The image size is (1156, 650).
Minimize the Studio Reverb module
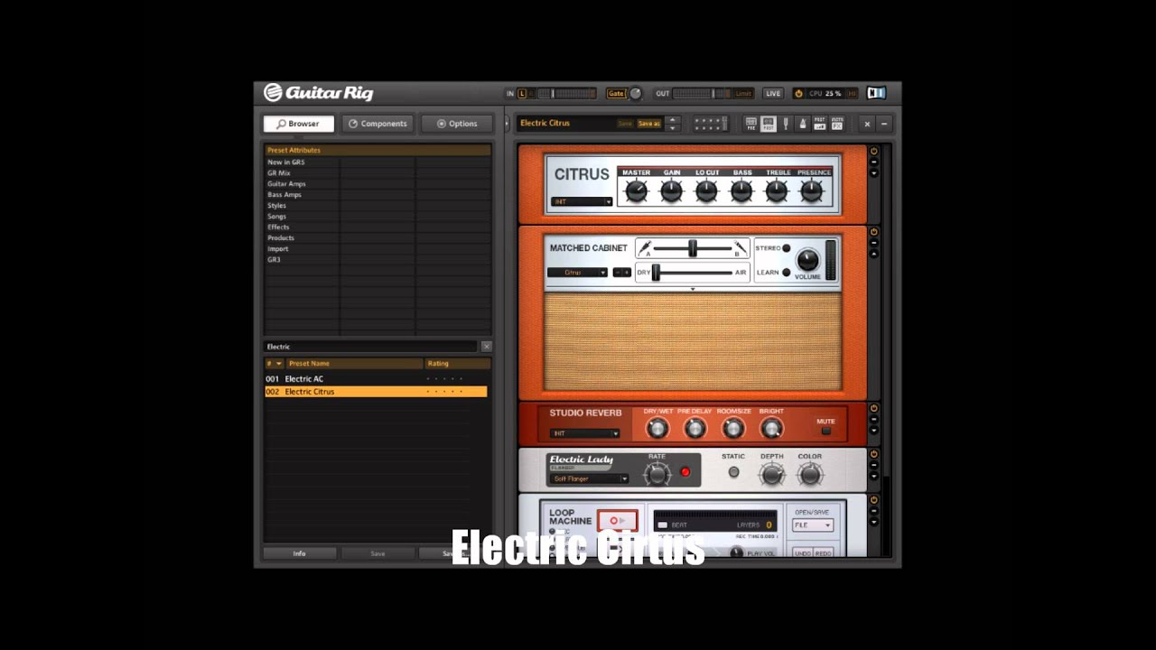point(873,420)
